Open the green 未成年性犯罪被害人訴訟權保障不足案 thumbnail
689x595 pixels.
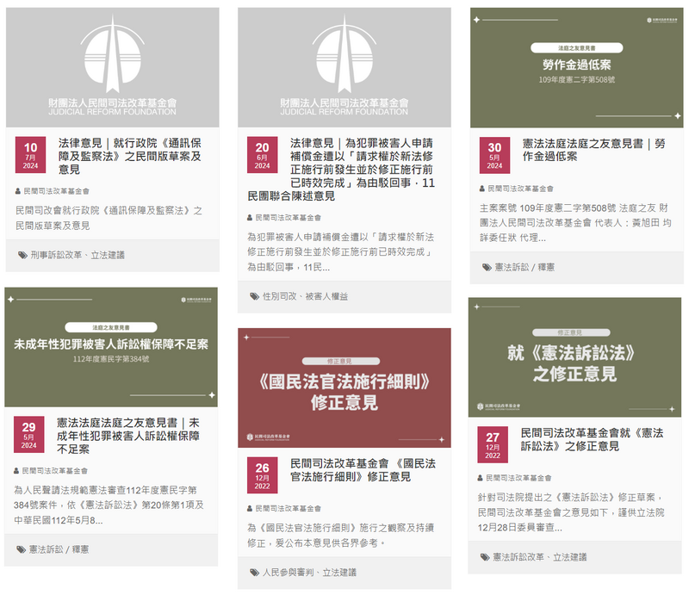click(111, 347)
